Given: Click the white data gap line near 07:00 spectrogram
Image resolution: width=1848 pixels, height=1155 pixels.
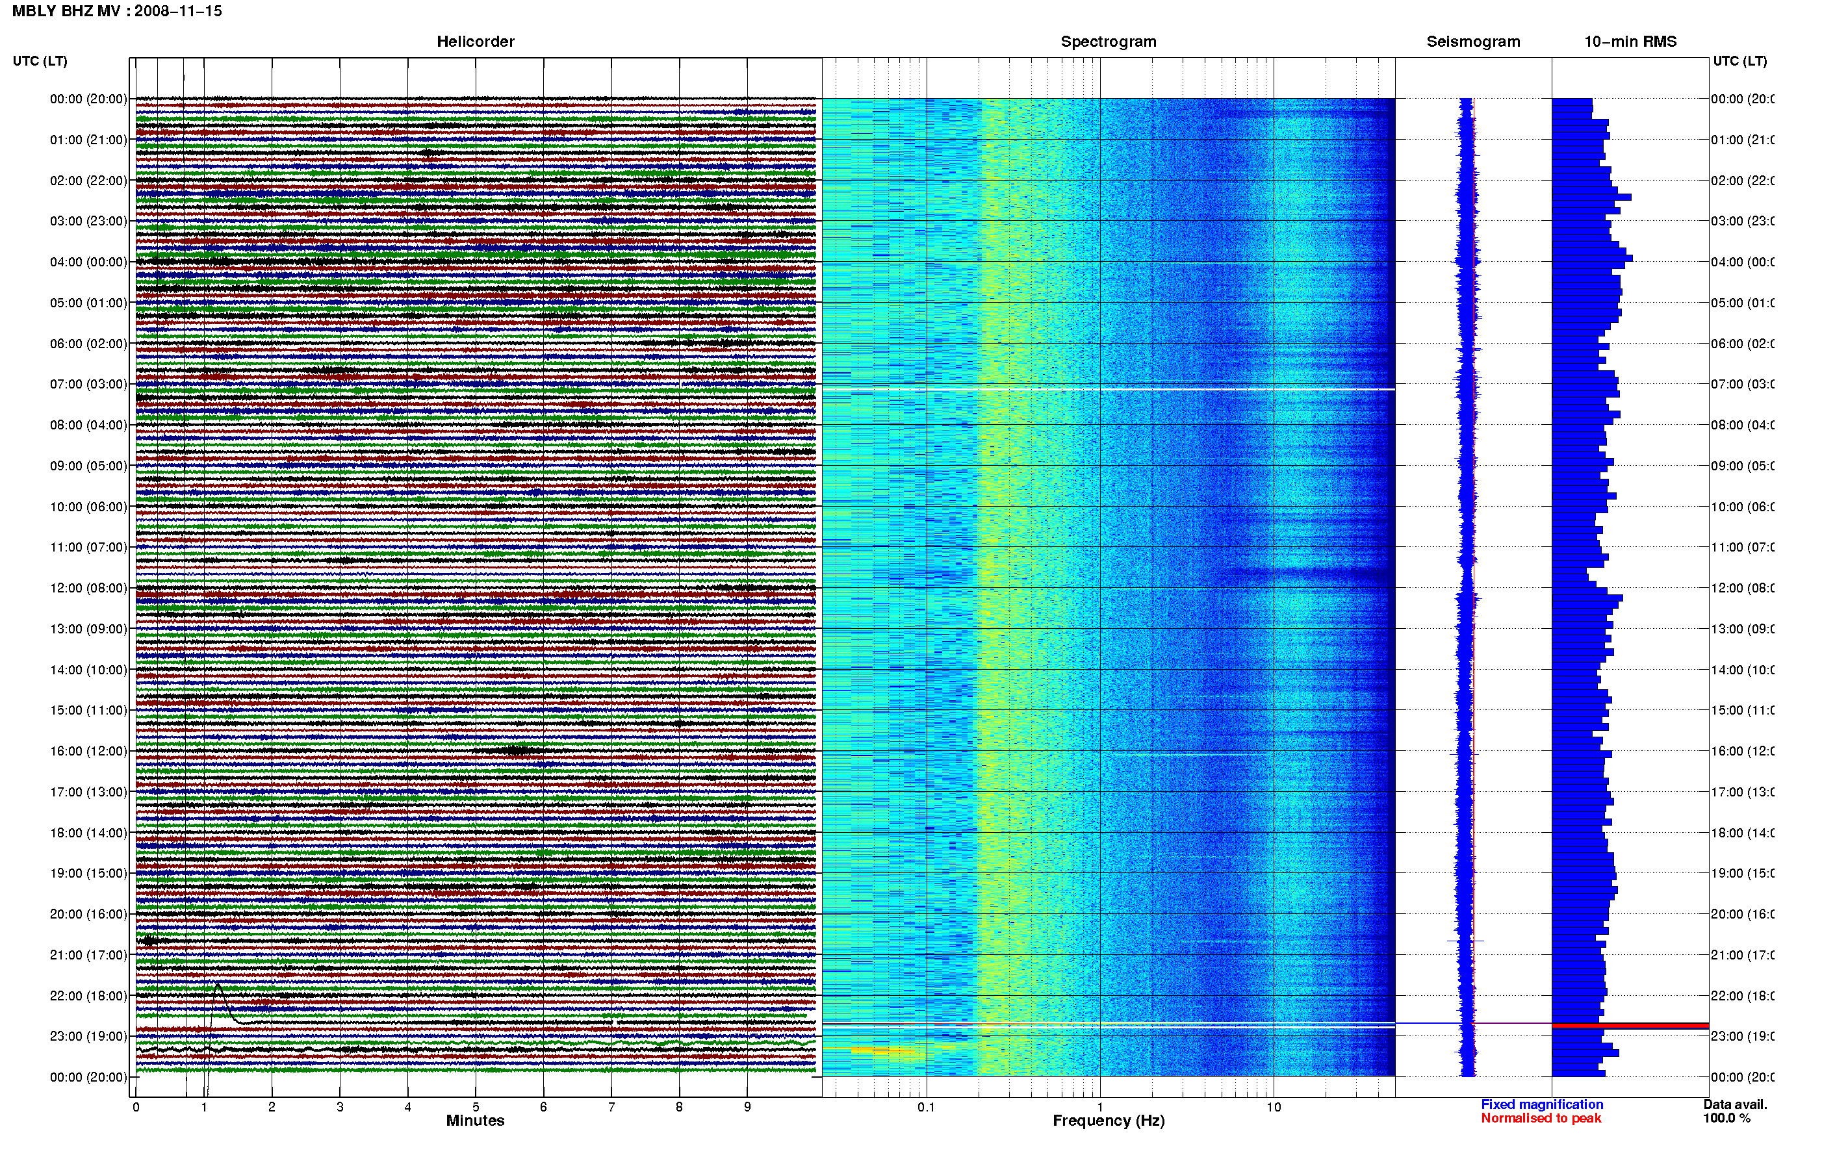Looking at the screenshot, I should pos(1109,390).
